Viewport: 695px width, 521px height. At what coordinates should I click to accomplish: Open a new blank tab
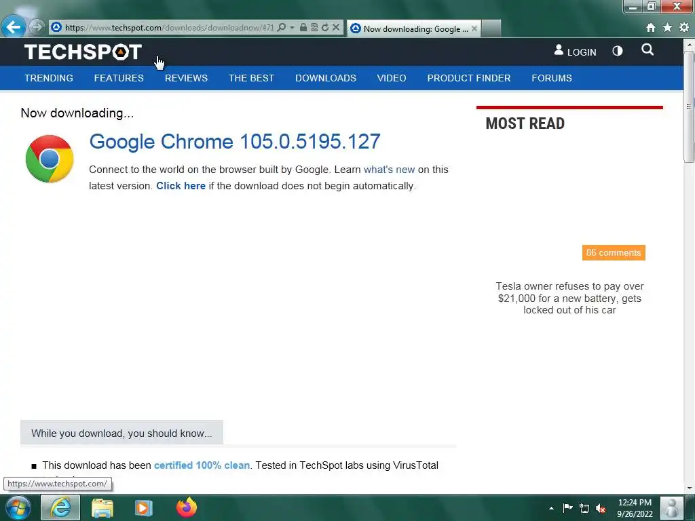tap(491, 28)
